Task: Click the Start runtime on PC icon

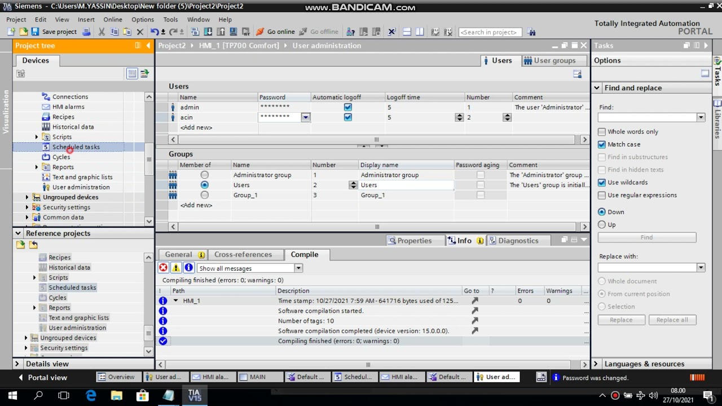Action: click(246, 32)
